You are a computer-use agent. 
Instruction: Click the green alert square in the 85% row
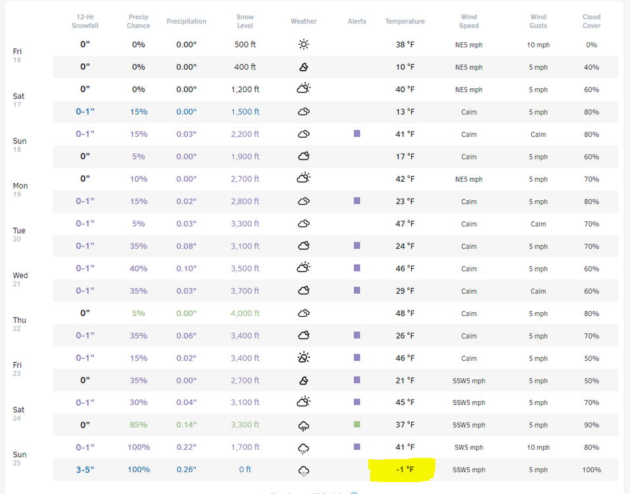tap(357, 425)
